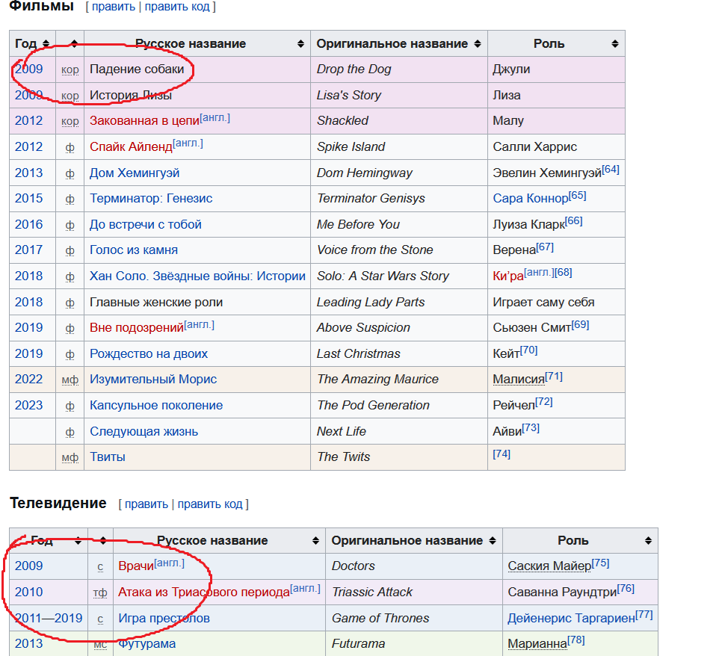The width and height of the screenshot is (716, 656).
Task: Click year 2010 in television table
Action: click(x=28, y=592)
